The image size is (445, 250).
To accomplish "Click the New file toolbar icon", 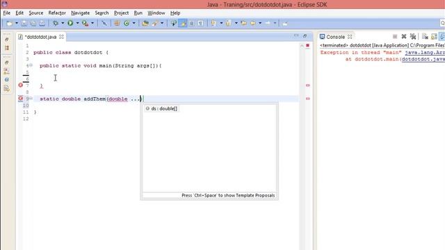I will click(x=9, y=23).
